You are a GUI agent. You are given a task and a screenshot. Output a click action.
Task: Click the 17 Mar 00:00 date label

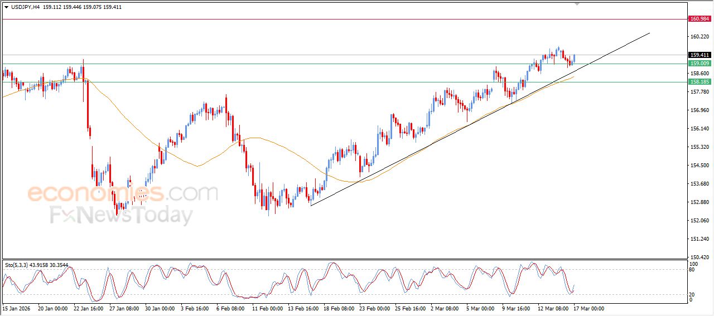pyautogui.click(x=589, y=308)
